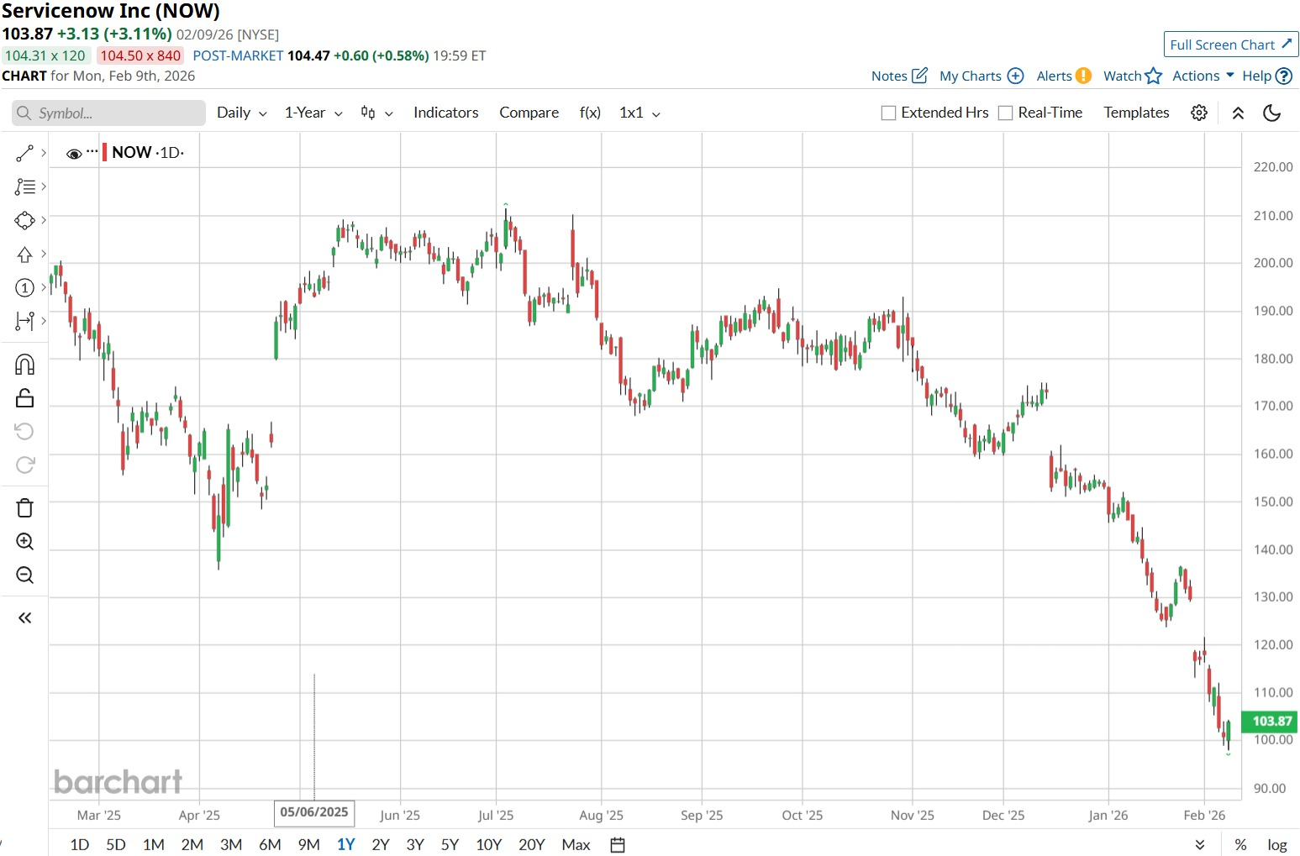
Task: Open the Help link
Action: point(1267,76)
